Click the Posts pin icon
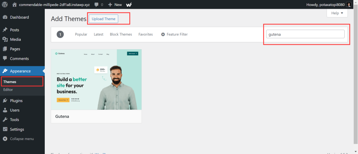The image size is (358, 154). click(x=5, y=30)
